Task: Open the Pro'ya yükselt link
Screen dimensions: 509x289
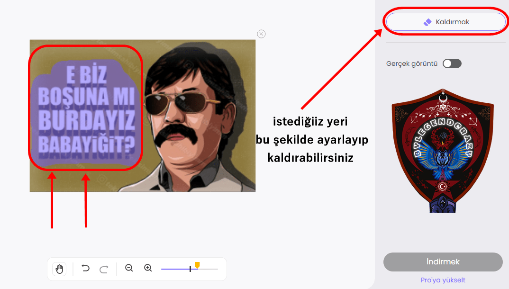Action: coord(443,280)
